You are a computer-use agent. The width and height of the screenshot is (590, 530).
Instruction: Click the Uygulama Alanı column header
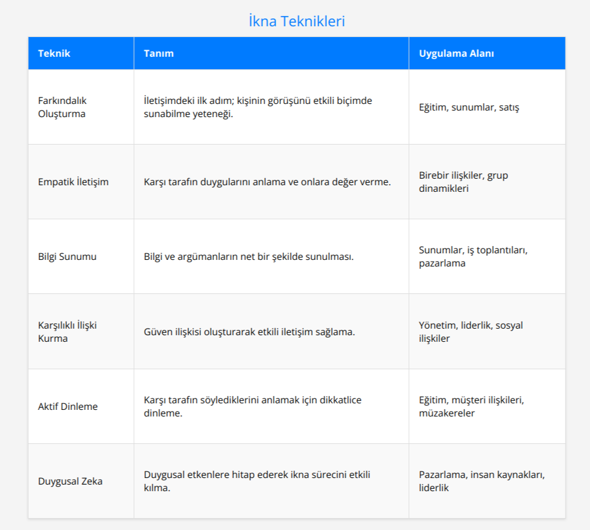[x=456, y=53]
